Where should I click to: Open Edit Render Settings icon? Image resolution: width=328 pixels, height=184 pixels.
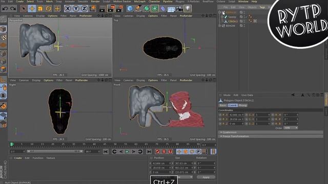tap(119, 9)
